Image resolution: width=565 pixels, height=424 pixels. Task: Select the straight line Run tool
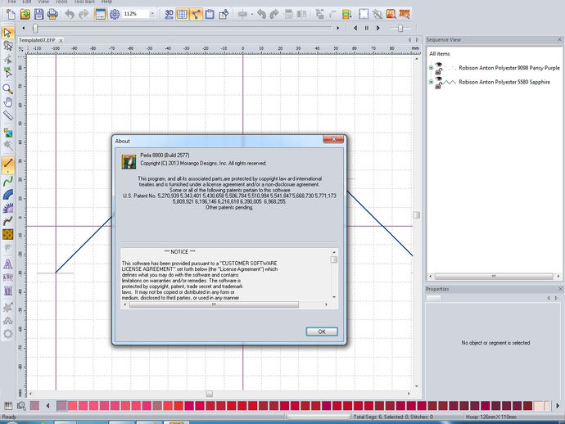(x=7, y=164)
